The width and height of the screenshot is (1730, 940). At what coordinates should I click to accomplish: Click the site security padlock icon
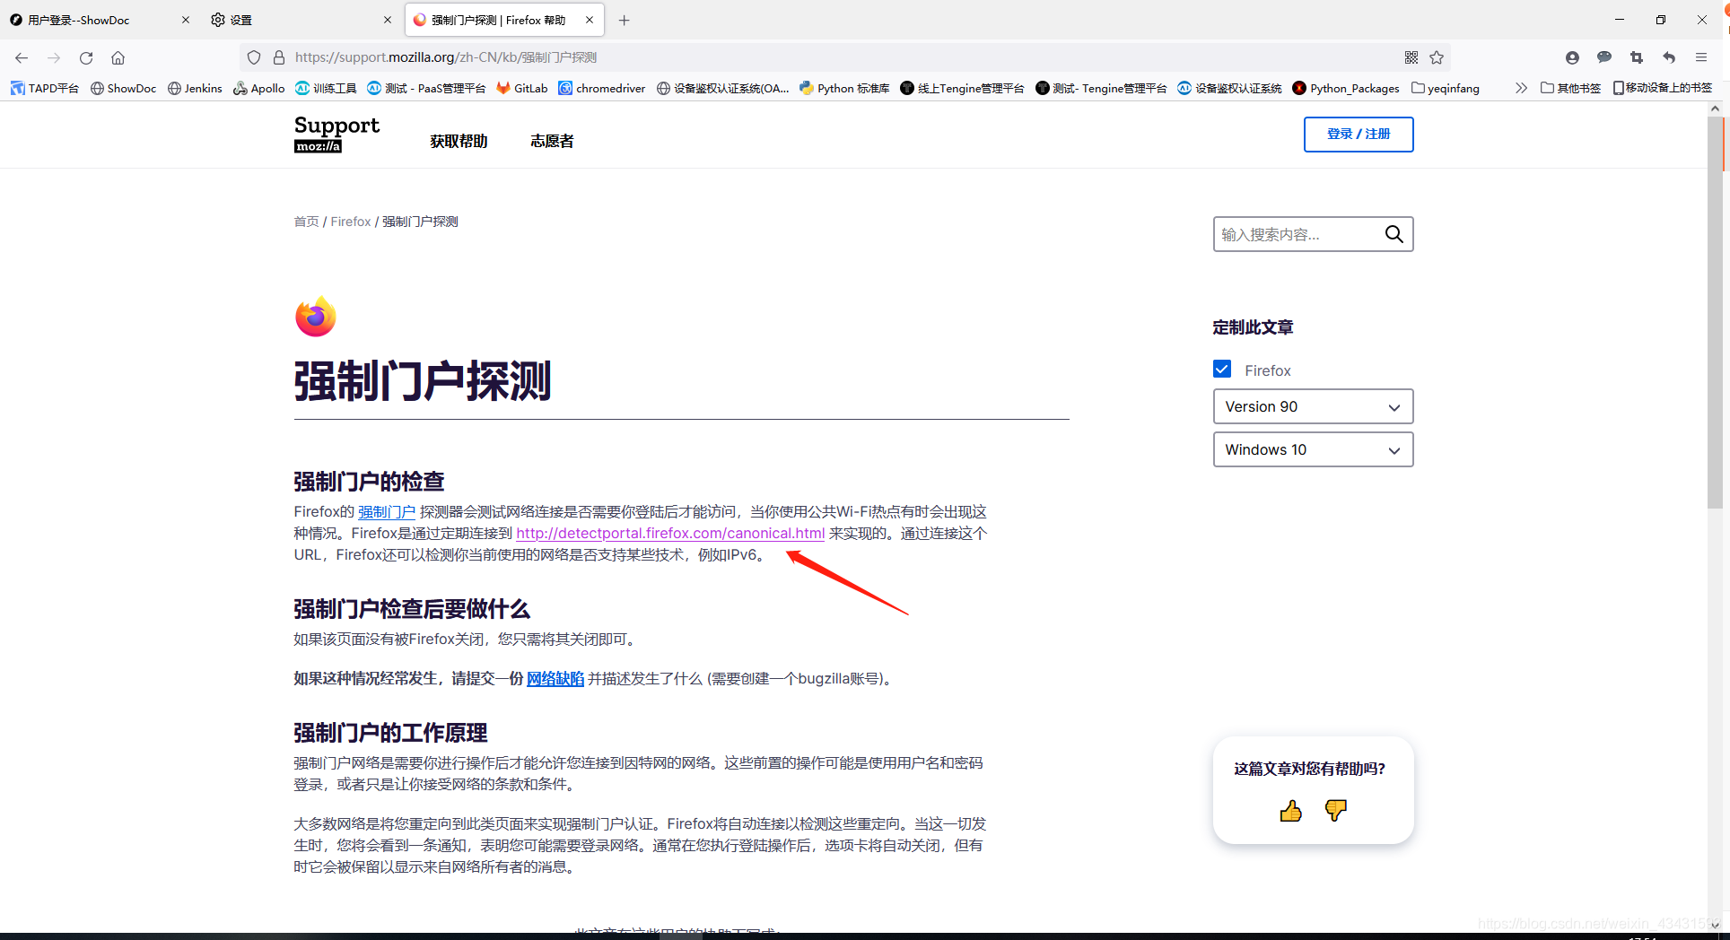pos(279,57)
